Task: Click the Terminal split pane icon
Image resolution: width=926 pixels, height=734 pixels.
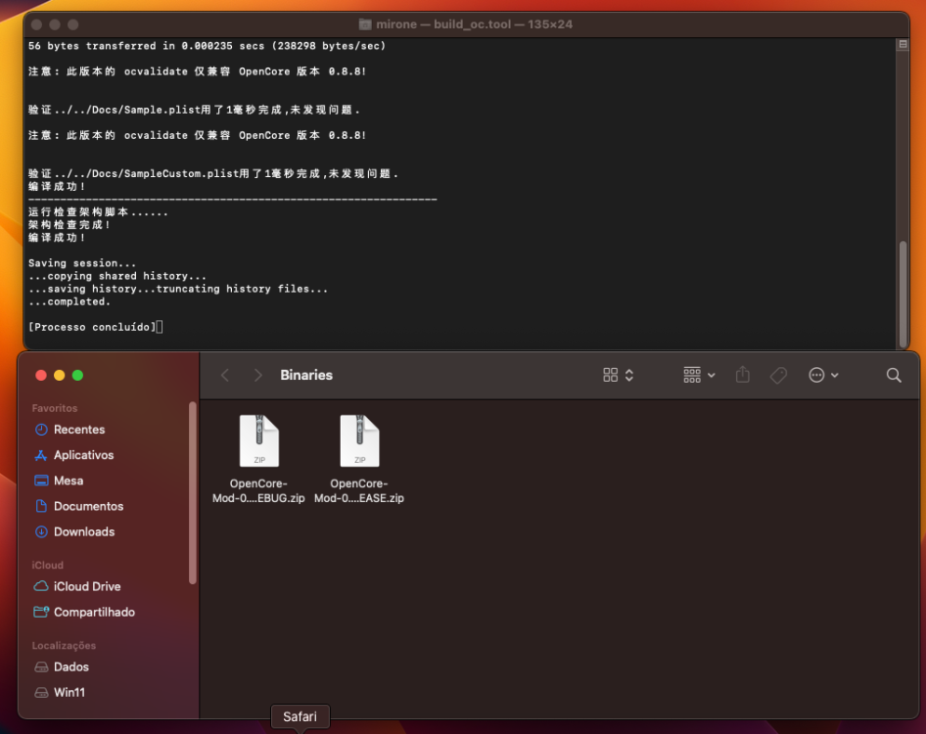Action: [903, 44]
